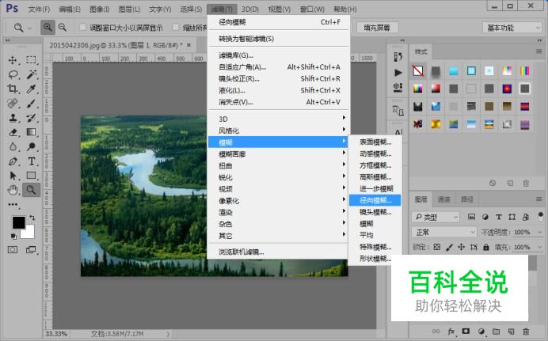Select the History Brush tool

pyautogui.click(x=31, y=118)
